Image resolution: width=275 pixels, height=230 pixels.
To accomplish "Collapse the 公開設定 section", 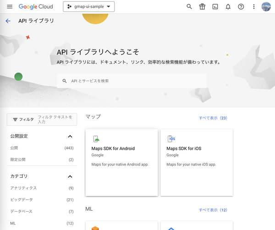I will tap(70, 136).
